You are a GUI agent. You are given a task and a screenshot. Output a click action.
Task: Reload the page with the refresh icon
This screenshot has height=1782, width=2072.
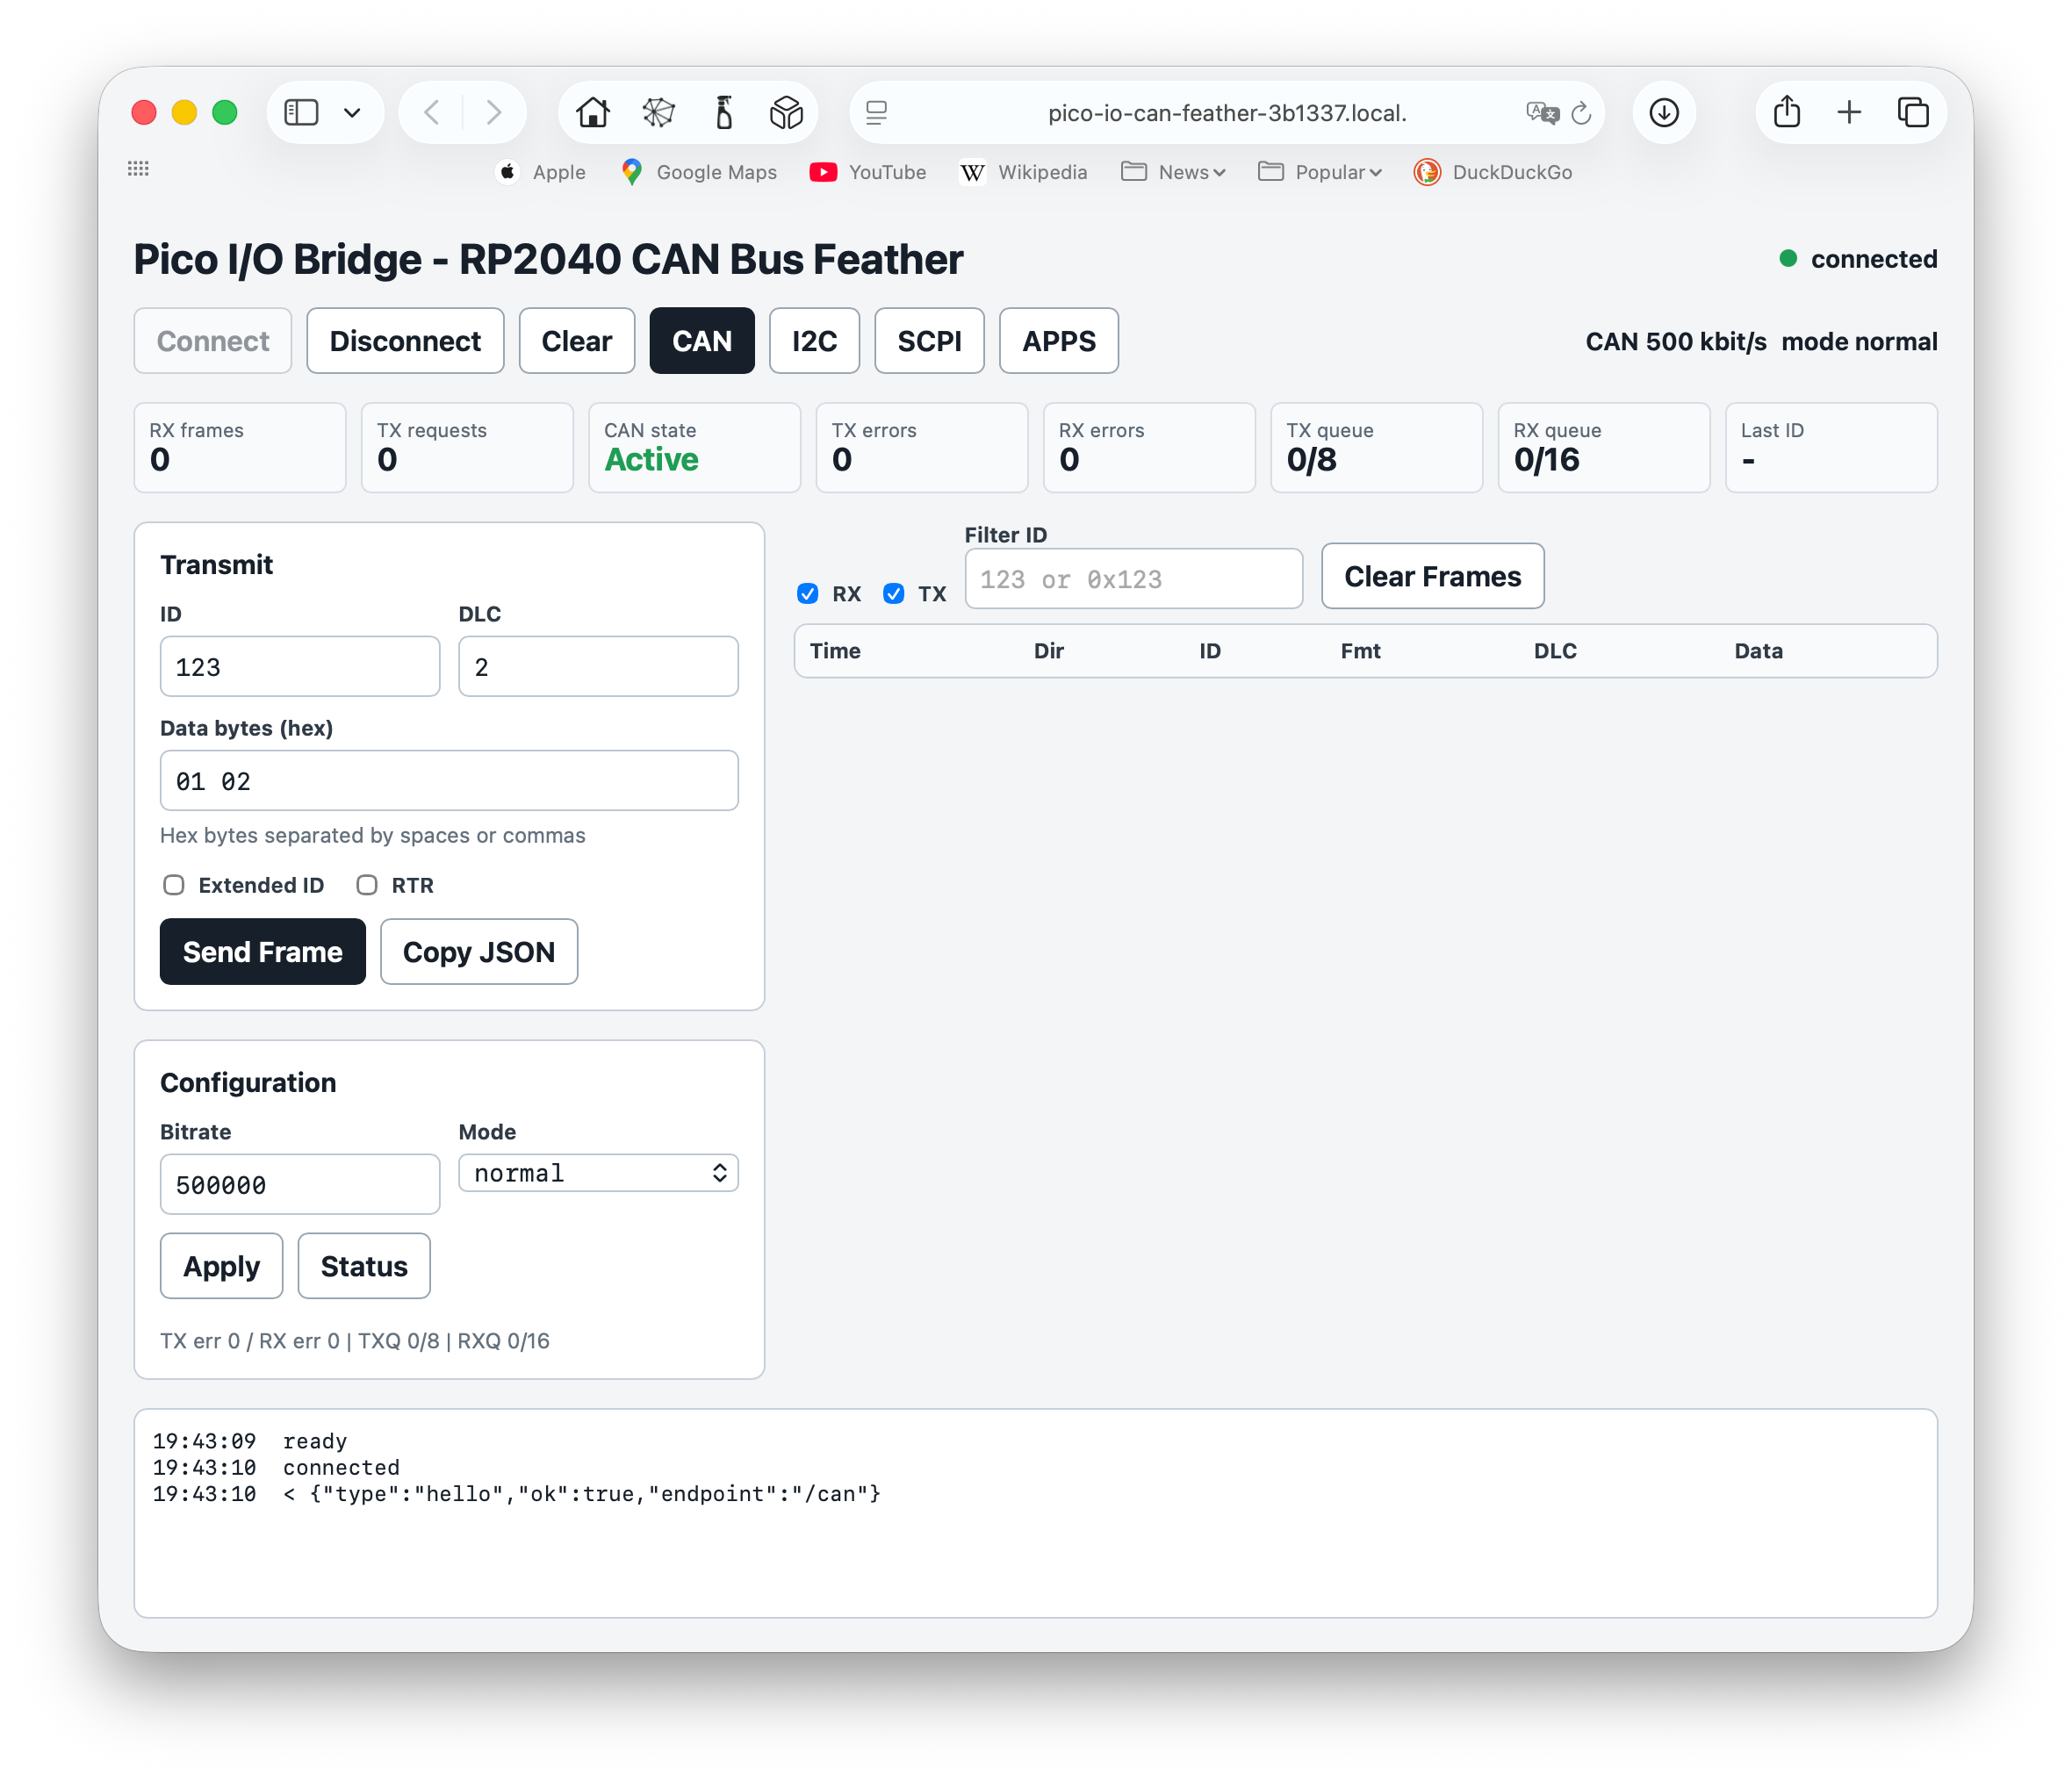(1581, 113)
